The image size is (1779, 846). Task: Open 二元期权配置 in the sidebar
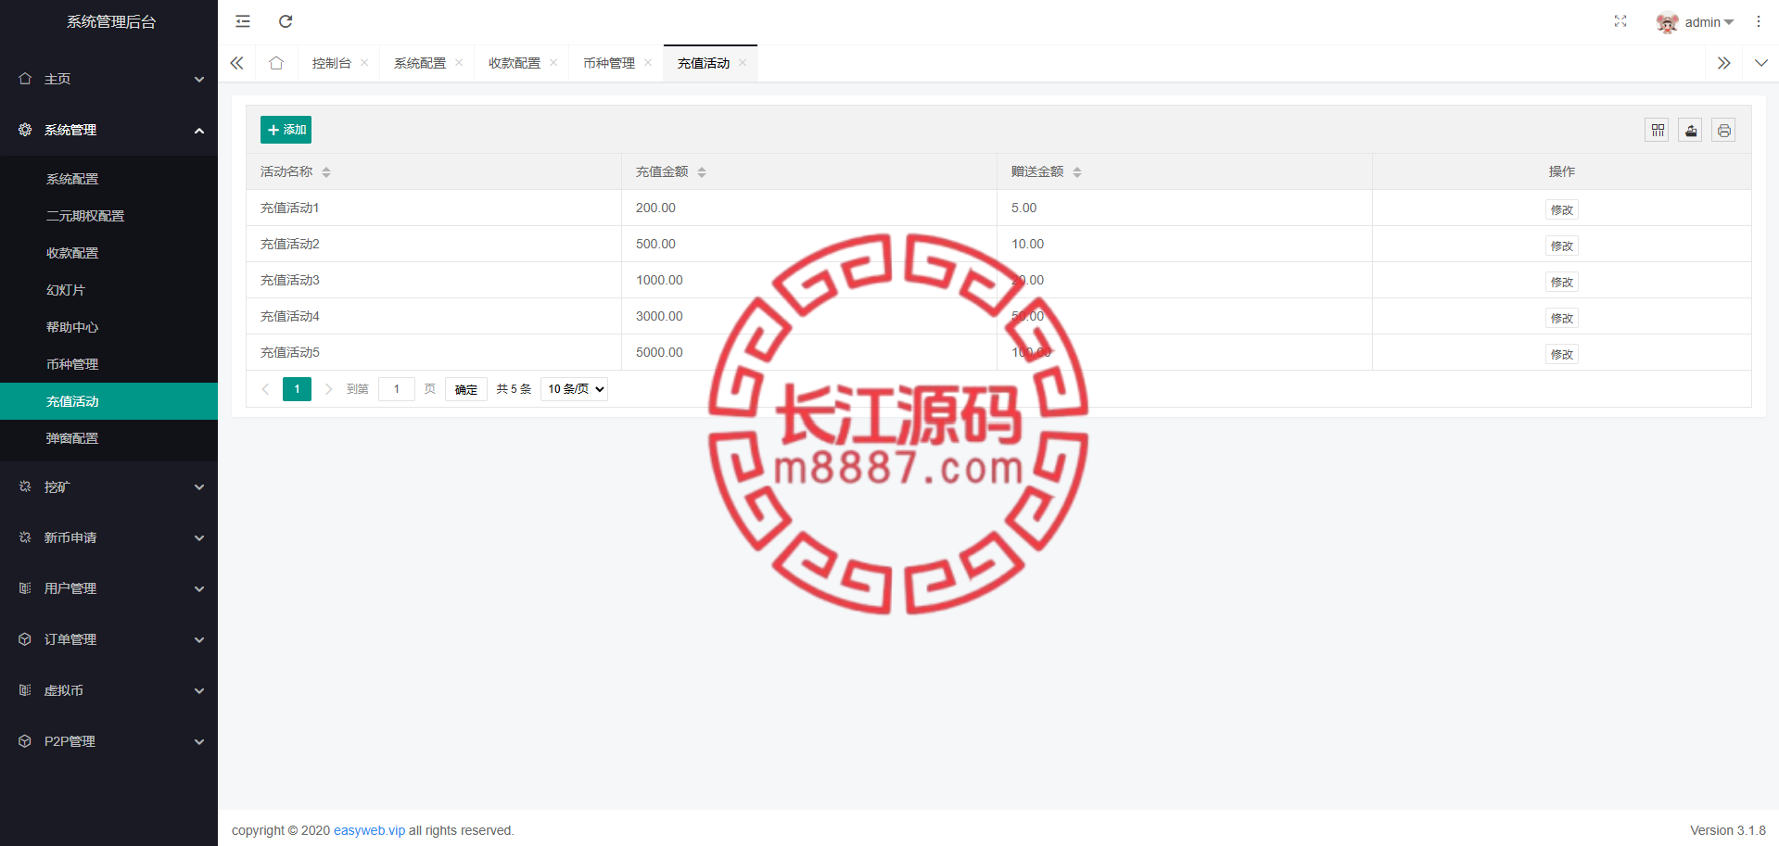click(x=108, y=216)
